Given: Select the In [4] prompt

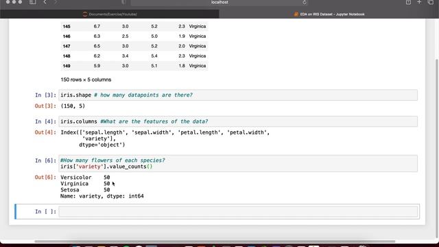Looking at the screenshot, I should (x=45, y=121).
